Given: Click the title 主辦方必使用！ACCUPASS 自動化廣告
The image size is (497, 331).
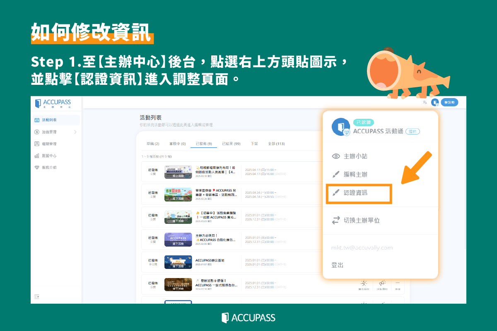Looking at the screenshot, I should (215, 237).
